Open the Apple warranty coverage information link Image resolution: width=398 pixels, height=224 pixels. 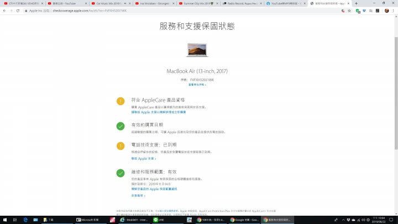pyautogui.click(x=154, y=189)
